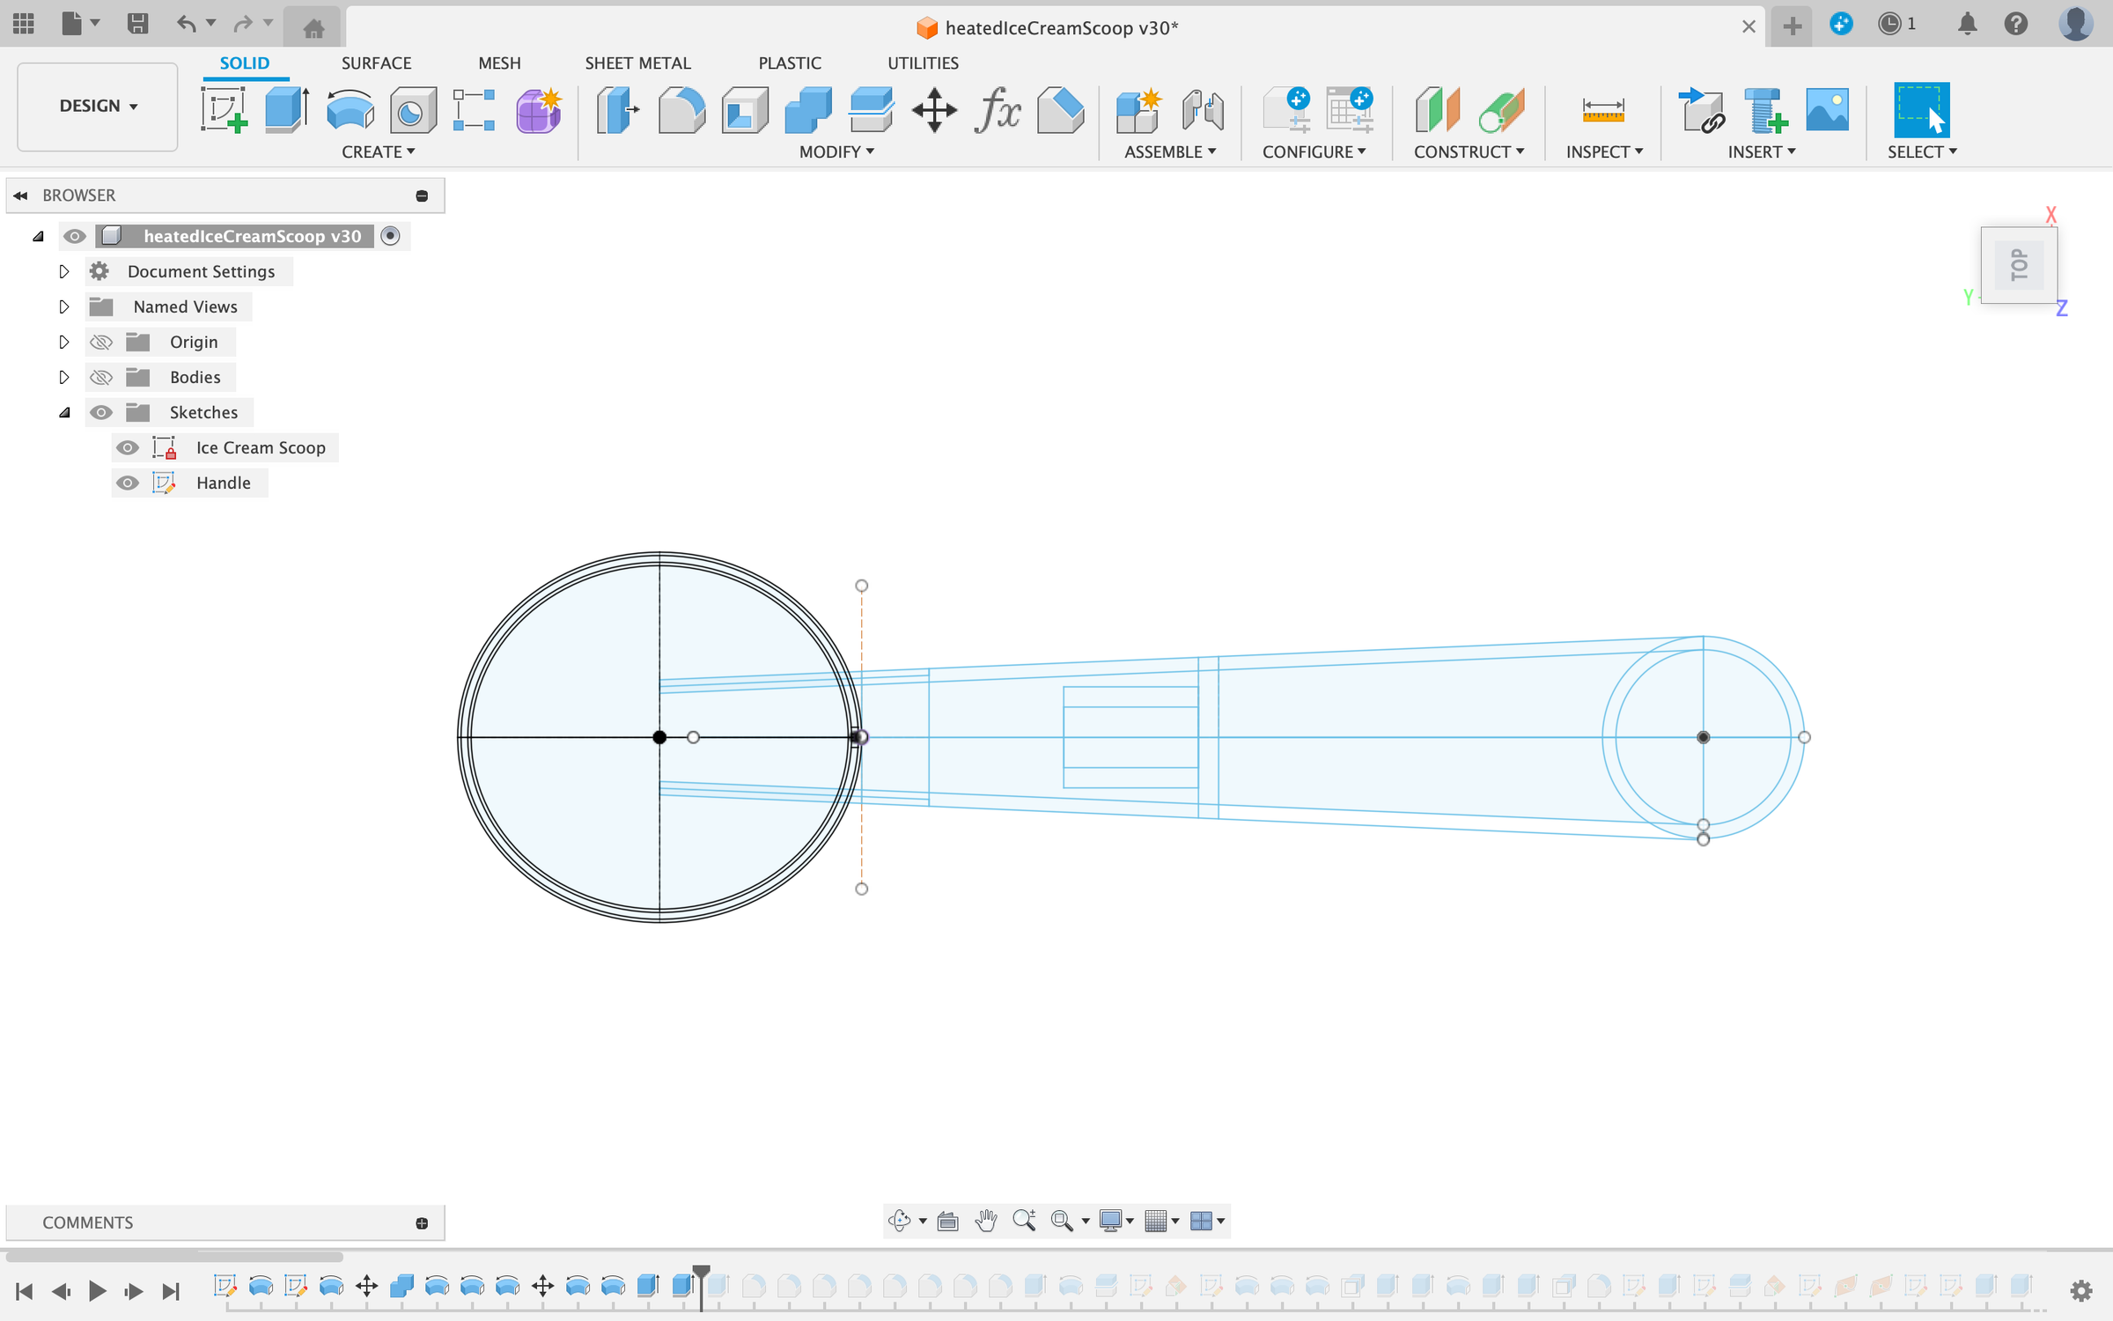Click the Extrude tool icon
Viewport: 2113px width, 1321px height.
pyautogui.click(x=286, y=111)
